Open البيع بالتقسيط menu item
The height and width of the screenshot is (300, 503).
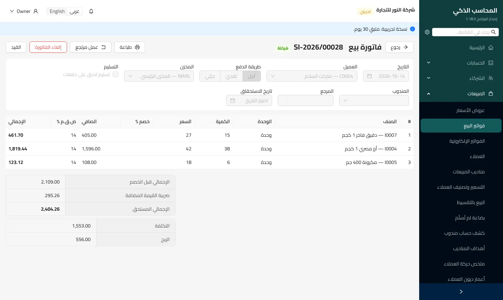click(x=461, y=202)
